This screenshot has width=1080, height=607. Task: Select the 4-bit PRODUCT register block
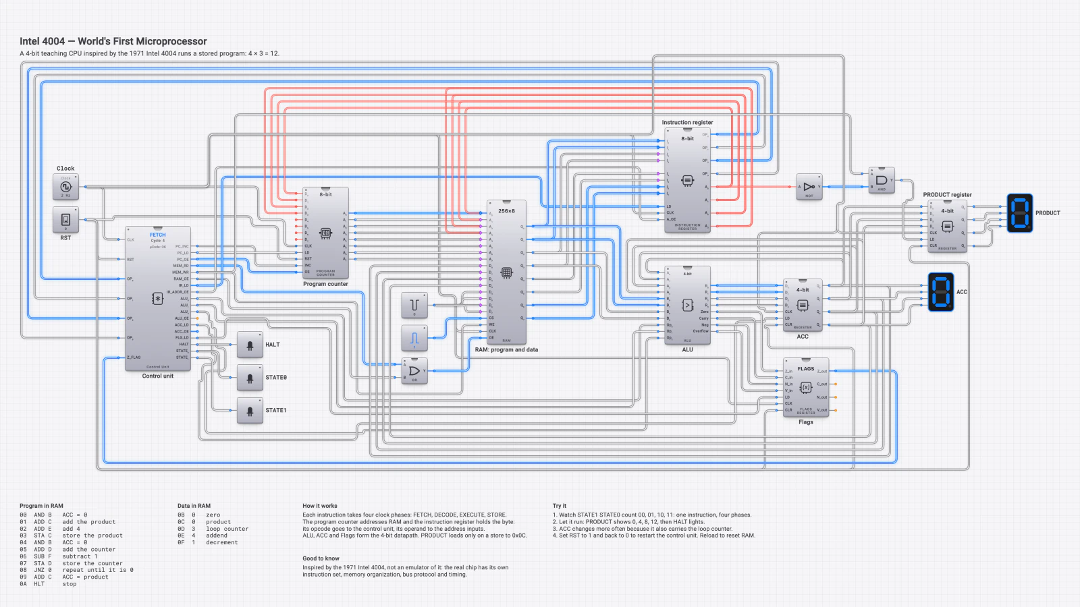point(947,227)
